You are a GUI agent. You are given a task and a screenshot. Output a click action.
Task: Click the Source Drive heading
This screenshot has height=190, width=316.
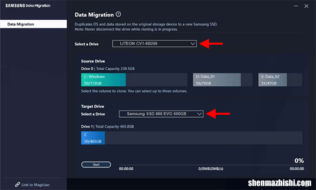tap(93, 61)
